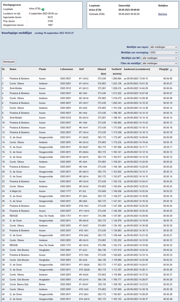180x302 pixels.
Task: Click the Aangekomen duiven value 1987
Action: pos(50,25)
